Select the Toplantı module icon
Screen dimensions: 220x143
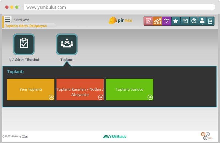[x=67, y=44]
